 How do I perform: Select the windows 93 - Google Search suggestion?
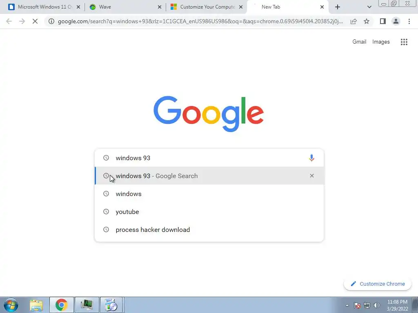point(209,176)
